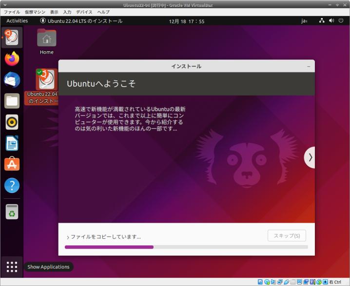Click VirtualBox display status icon

tap(299, 282)
